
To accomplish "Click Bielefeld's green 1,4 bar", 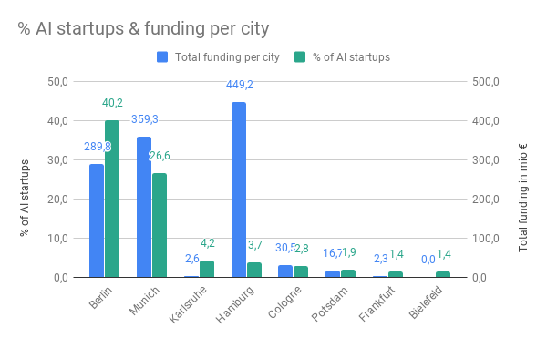I will pos(443,274).
